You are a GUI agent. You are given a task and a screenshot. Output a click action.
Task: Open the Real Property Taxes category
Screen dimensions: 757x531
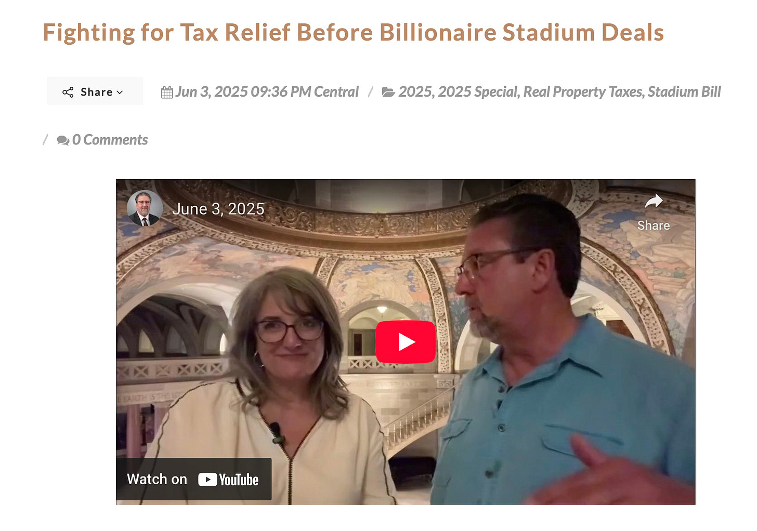(x=583, y=92)
